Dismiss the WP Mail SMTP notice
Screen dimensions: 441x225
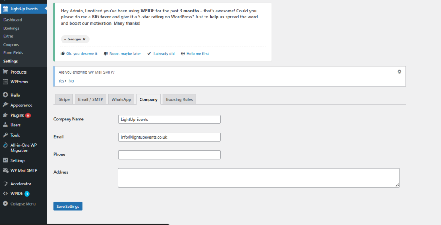tap(399, 71)
